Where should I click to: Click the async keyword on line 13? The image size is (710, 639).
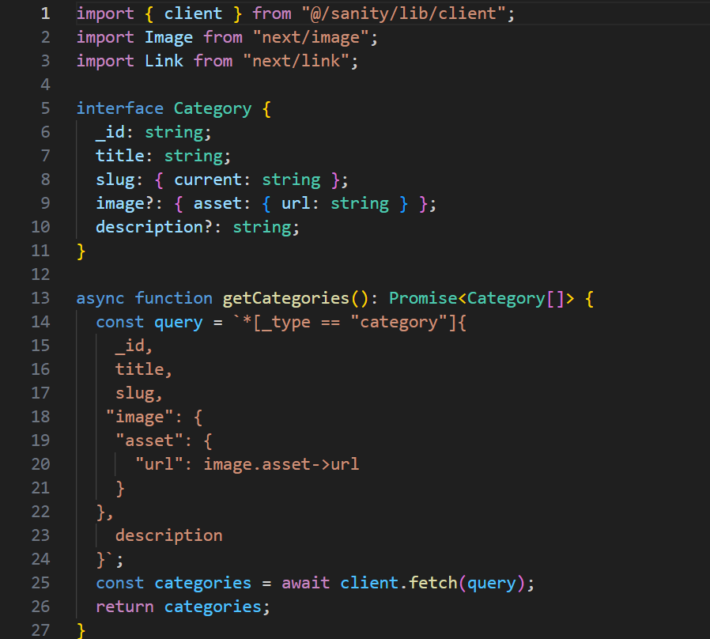click(x=100, y=298)
